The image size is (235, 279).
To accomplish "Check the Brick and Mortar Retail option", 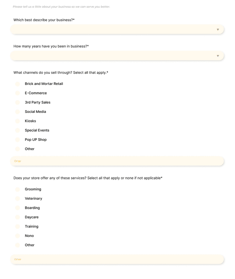I will [x=18, y=84].
